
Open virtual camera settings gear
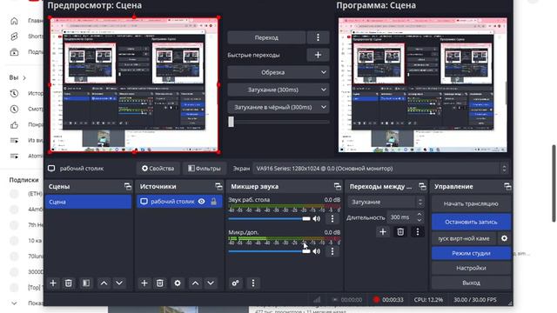click(504, 238)
